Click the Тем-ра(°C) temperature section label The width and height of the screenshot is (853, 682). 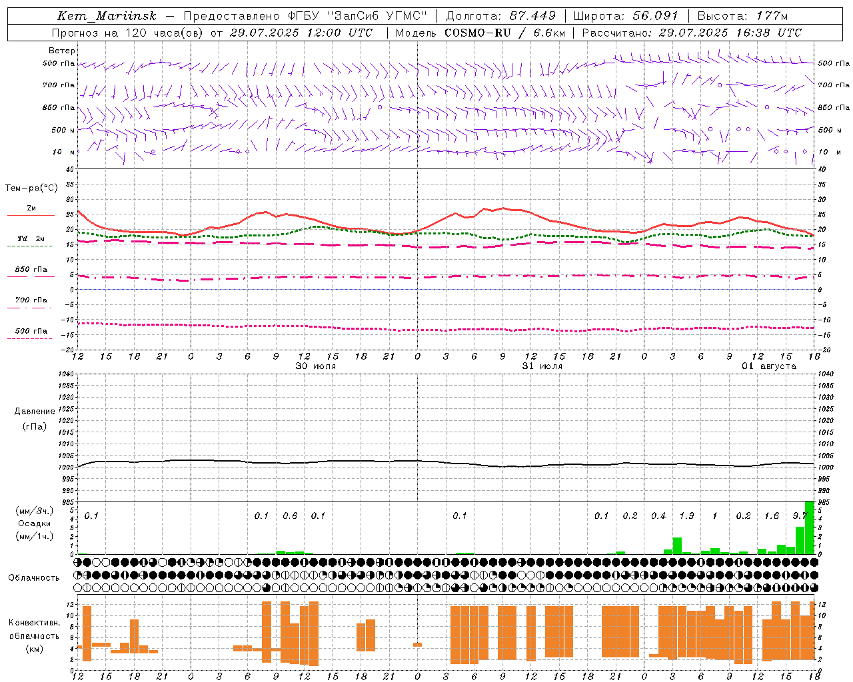(31, 188)
